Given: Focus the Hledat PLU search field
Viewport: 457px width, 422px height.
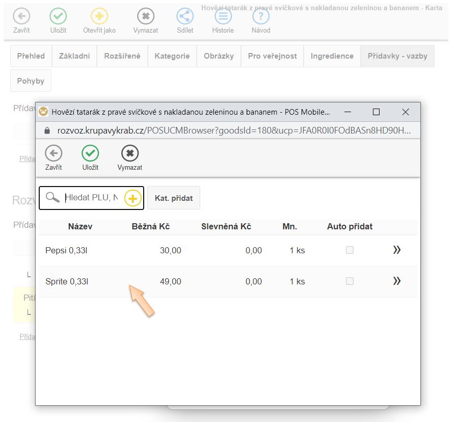Looking at the screenshot, I should 92,198.
